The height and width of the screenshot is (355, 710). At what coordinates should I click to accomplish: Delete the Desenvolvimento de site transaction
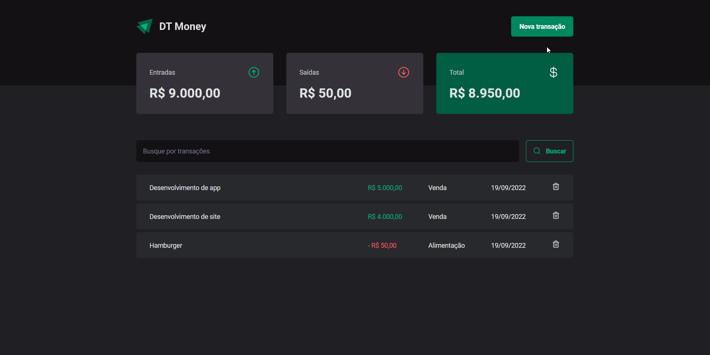(x=556, y=216)
